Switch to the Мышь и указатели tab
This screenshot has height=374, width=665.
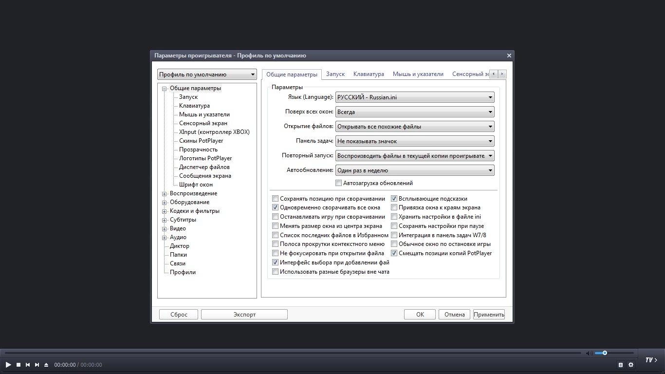tap(418, 74)
